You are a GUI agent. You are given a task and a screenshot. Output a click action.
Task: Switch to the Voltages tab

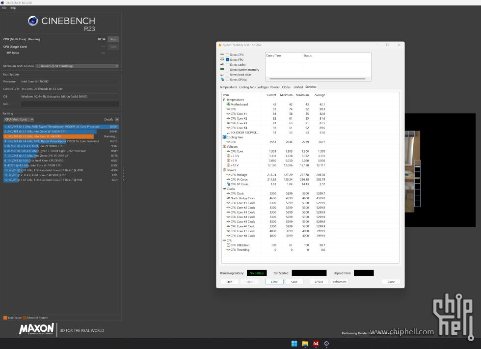(263, 87)
